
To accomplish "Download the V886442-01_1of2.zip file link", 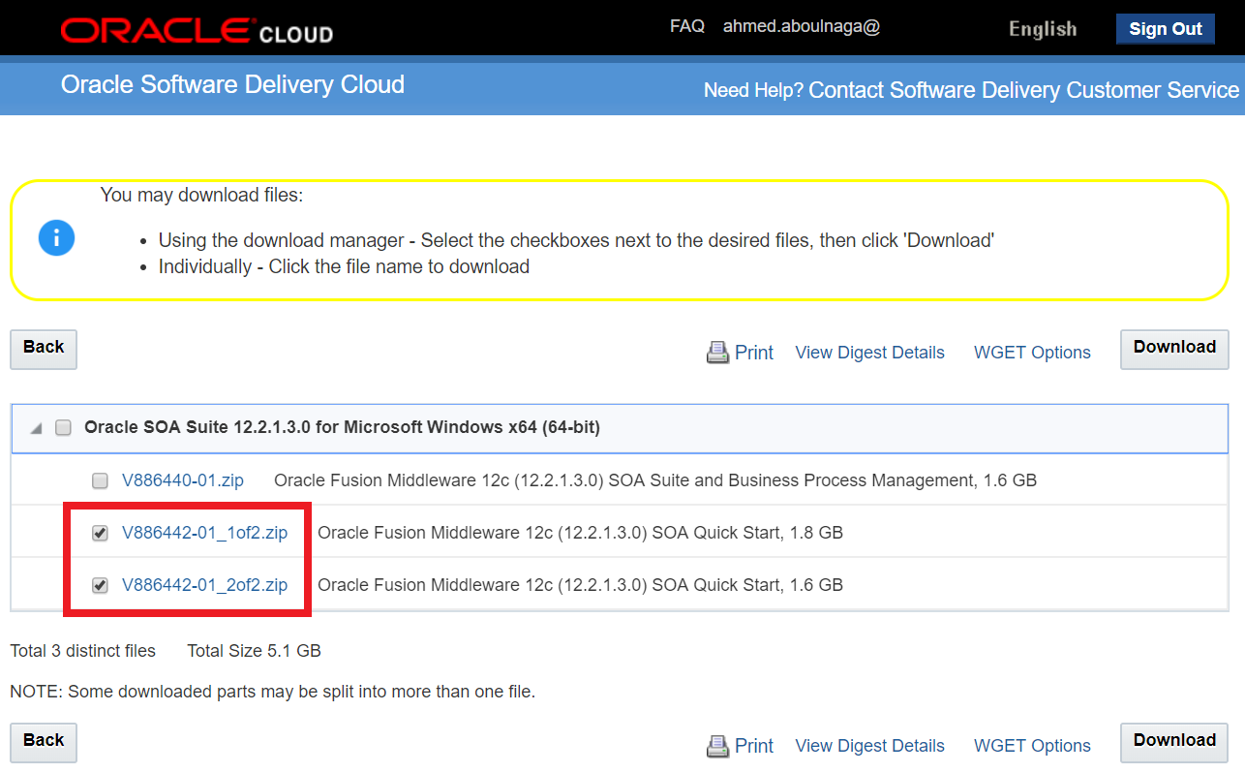I will click(204, 533).
